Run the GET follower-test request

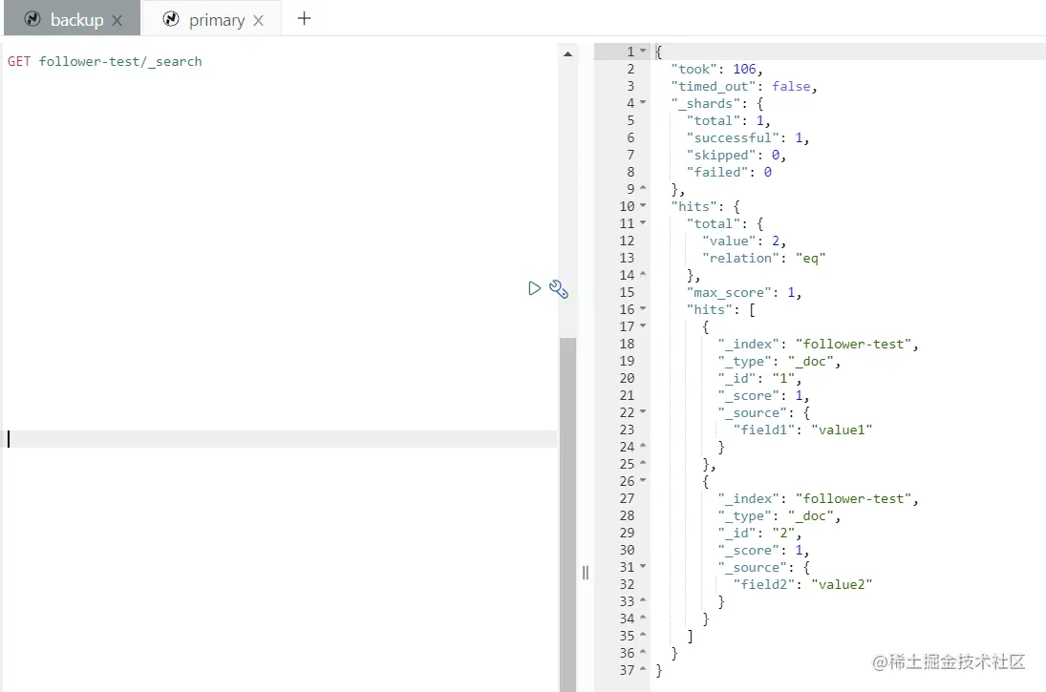(x=534, y=288)
